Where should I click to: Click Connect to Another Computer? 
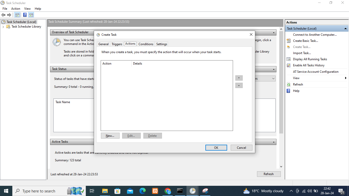click(x=315, y=35)
